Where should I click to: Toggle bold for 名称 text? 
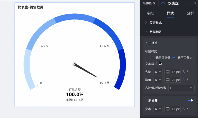click(183, 72)
